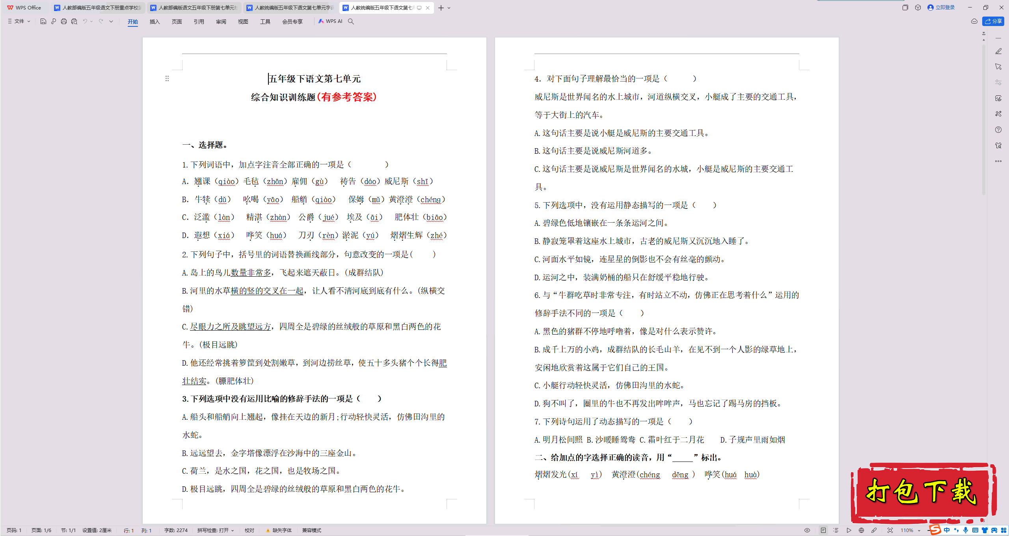Click the Print icon

click(64, 21)
